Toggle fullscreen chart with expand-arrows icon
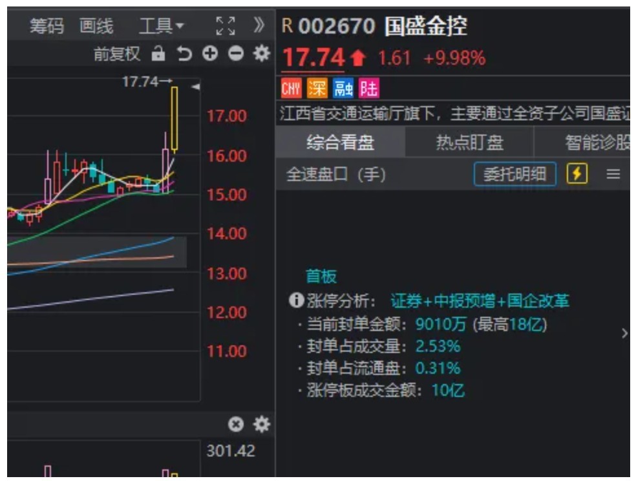Viewport: 636px width, 481px height. coord(225,27)
